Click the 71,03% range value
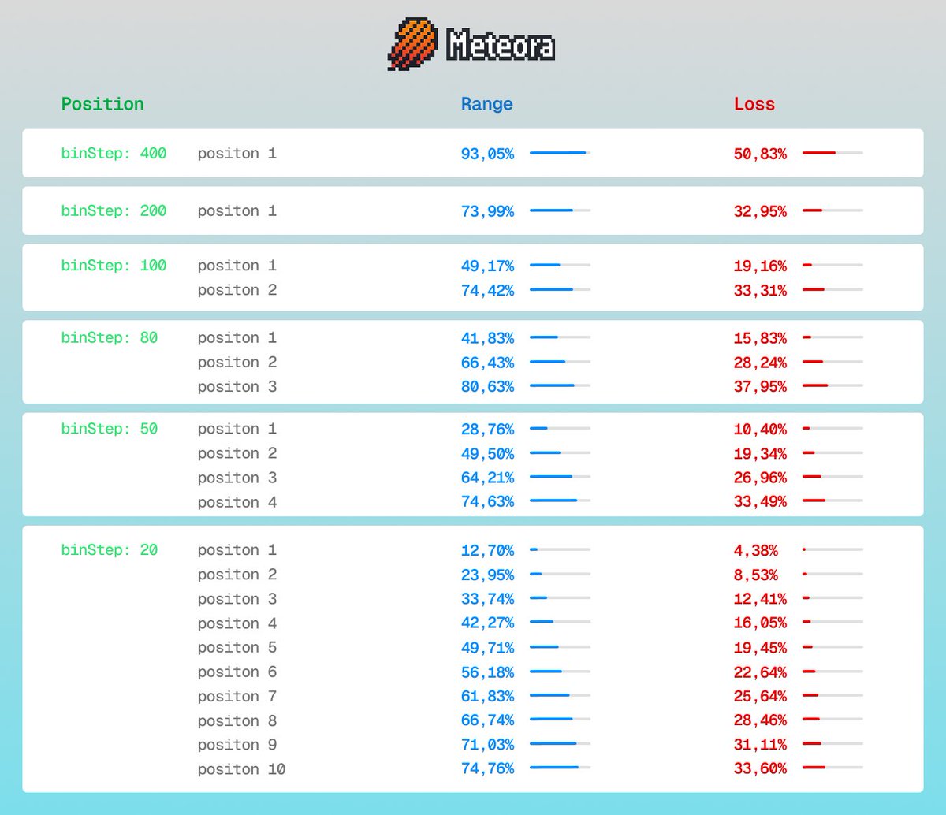Image resolution: width=946 pixels, height=815 pixels. pyautogui.click(x=487, y=745)
